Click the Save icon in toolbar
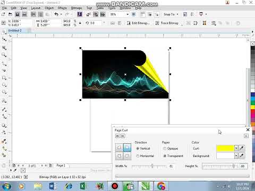The image size is (255, 191). click(x=18, y=14)
